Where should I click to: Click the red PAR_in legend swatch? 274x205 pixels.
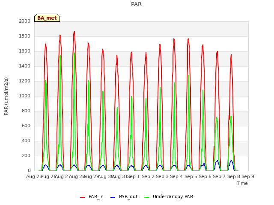tap(82, 197)
